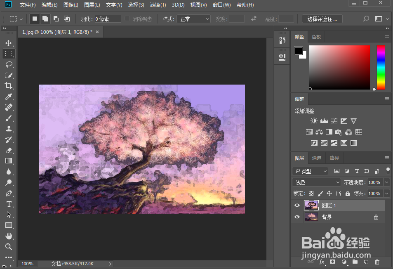Select the Path Selection tool
393x269 pixels.
click(9, 215)
